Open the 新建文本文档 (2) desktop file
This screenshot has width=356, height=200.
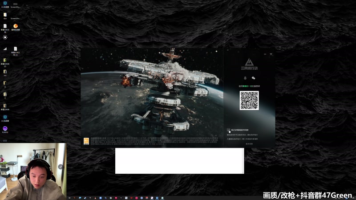pyautogui.click(x=16, y=51)
